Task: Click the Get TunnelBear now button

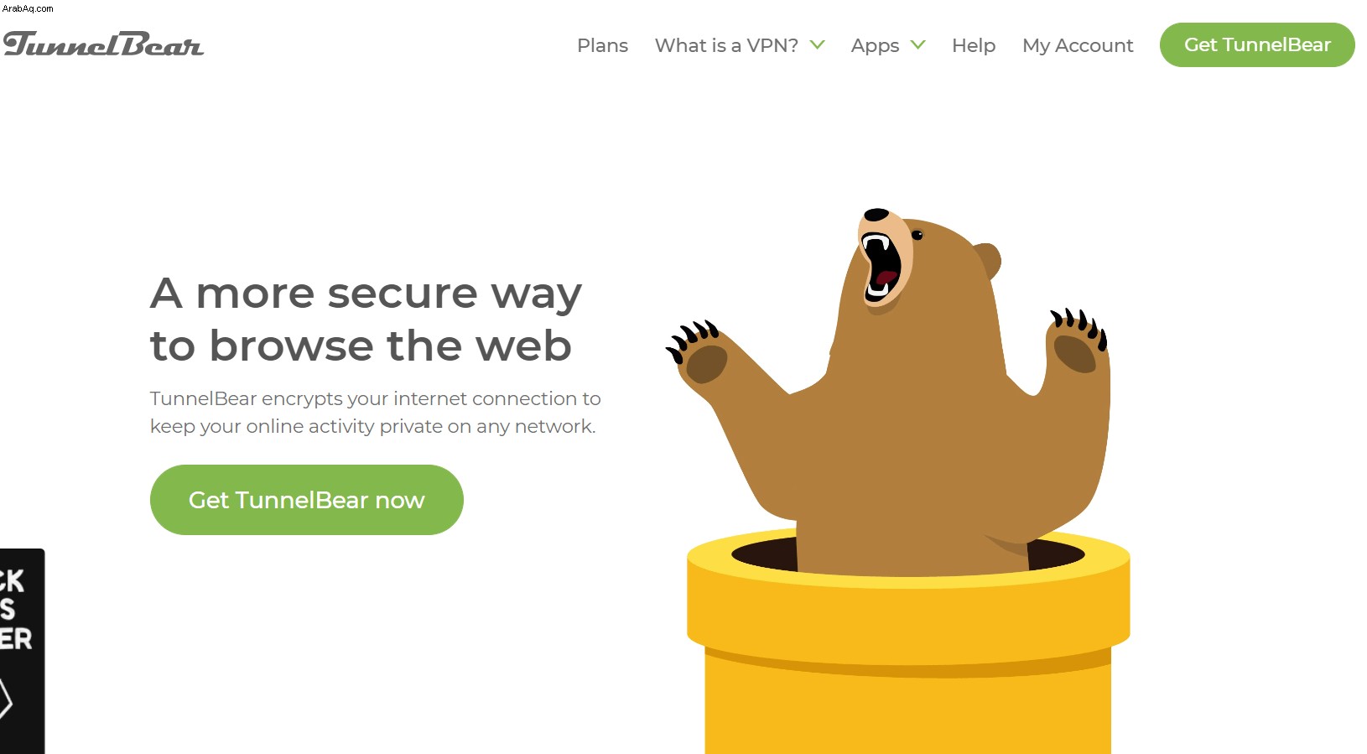Action: [x=307, y=500]
